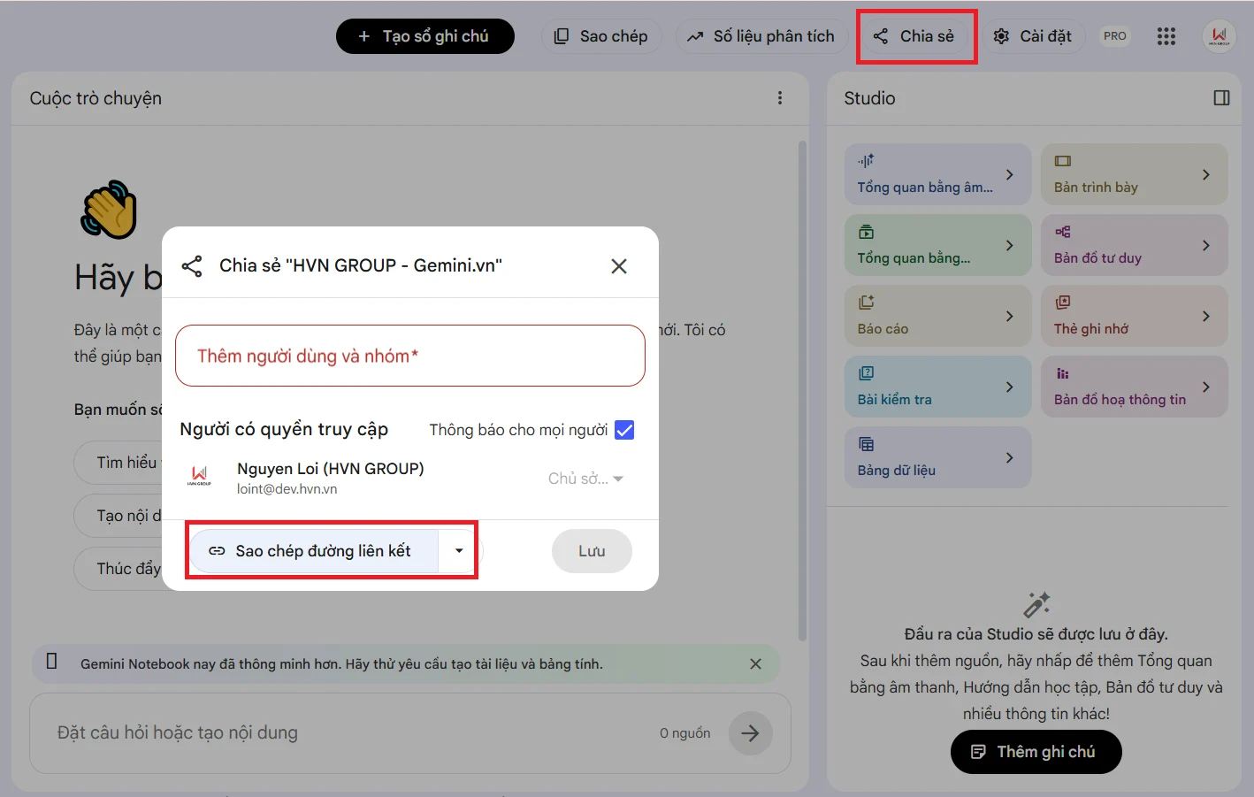This screenshot has width=1254, height=797.
Task: Click the Cuộc trò chuyện panel title
Action: coord(96,98)
